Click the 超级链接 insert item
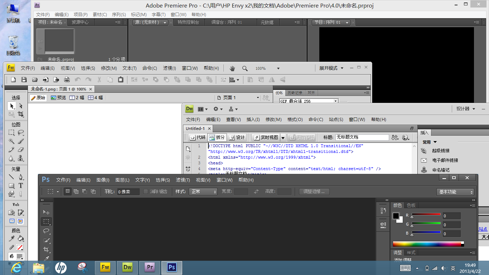The image size is (489, 275). point(440,151)
